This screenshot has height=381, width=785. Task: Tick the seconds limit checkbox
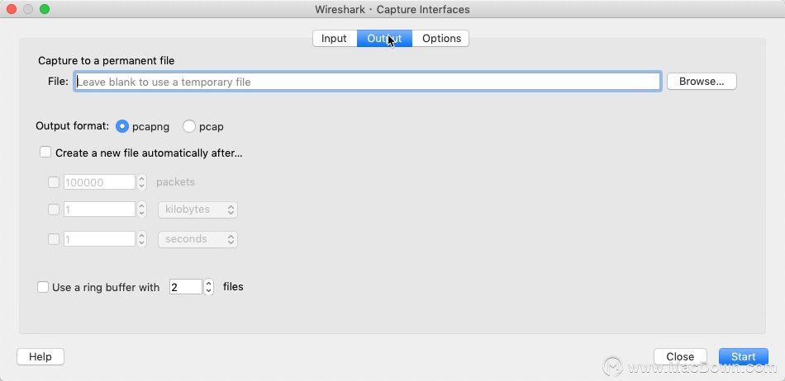[54, 239]
